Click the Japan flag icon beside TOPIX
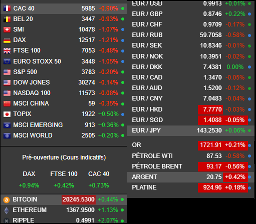 tap(7, 114)
